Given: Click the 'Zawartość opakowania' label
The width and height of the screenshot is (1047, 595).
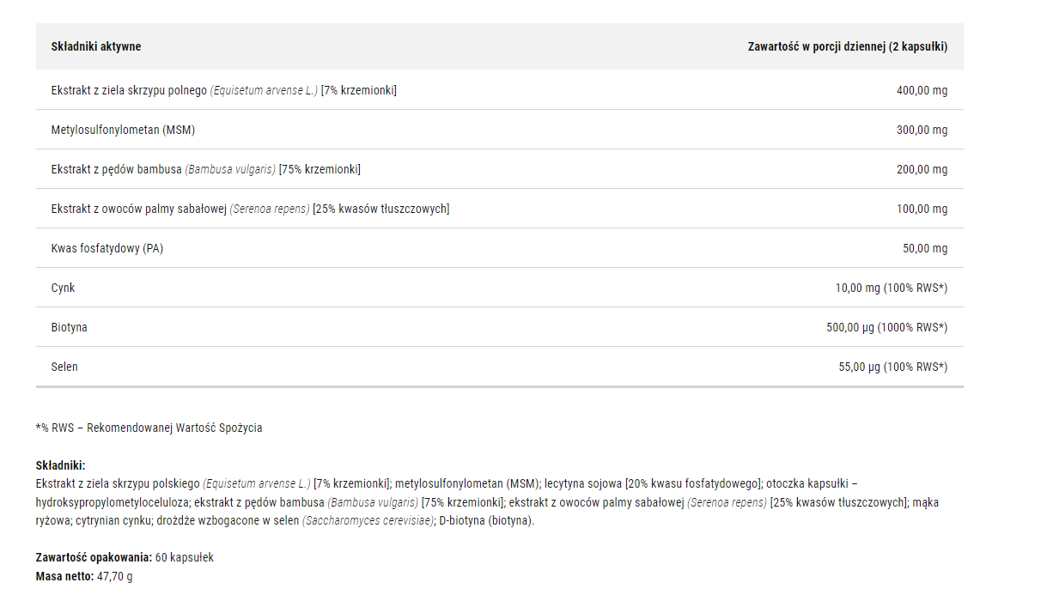Looking at the screenshot, I should click(x=94, y=557).
